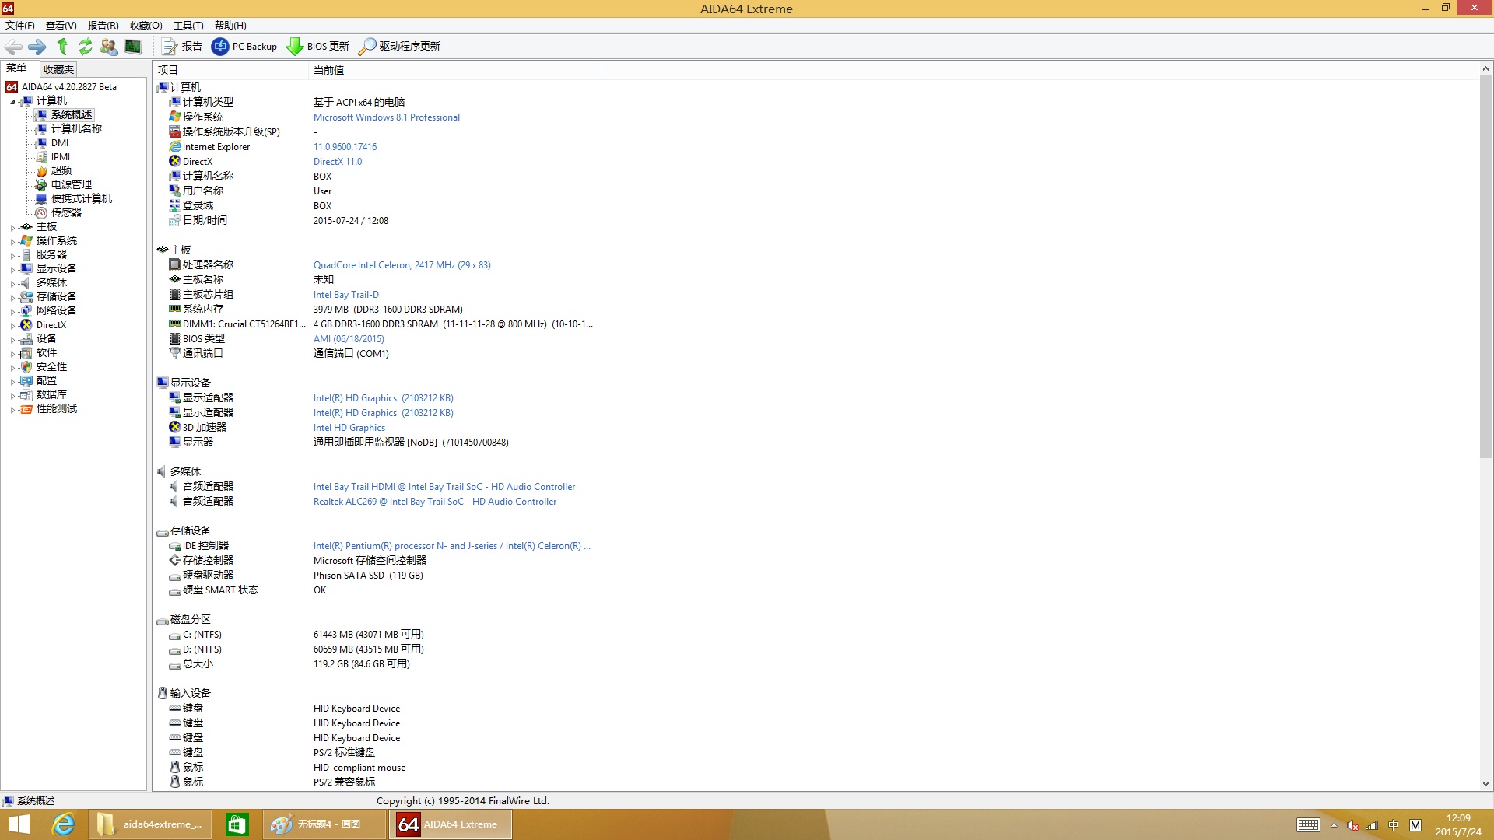Open Internet Explorer from taskbar
This screenshot has height=840, width=1494.
[63, 824]
